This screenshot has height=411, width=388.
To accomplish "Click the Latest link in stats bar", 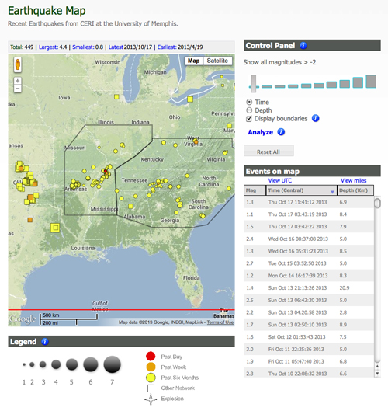I will pyautogui.click(x=116, y=47).
